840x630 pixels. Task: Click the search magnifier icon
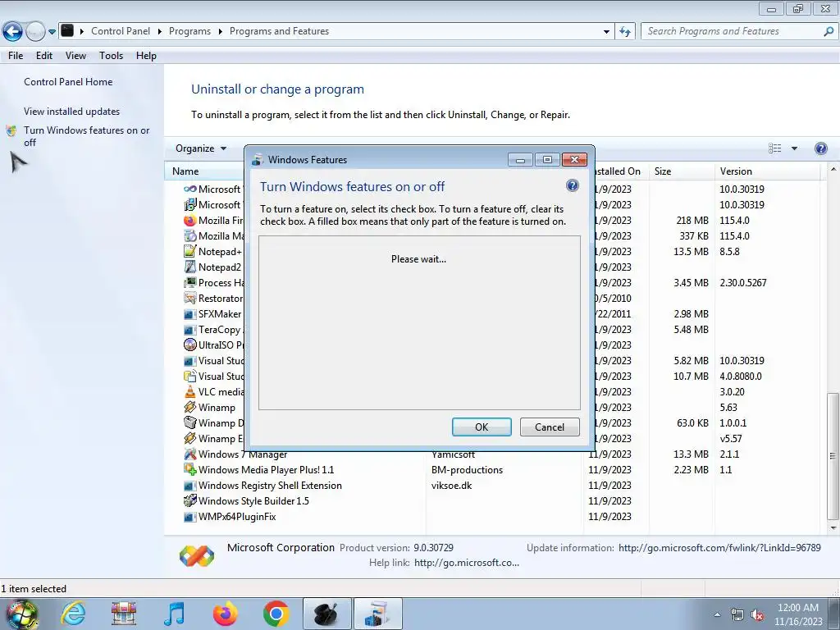[829, 32]
